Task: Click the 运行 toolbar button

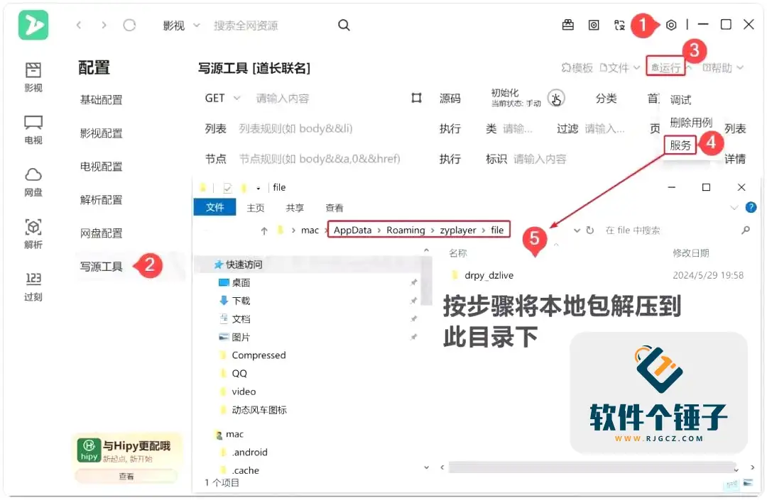Action: [665, 67]
